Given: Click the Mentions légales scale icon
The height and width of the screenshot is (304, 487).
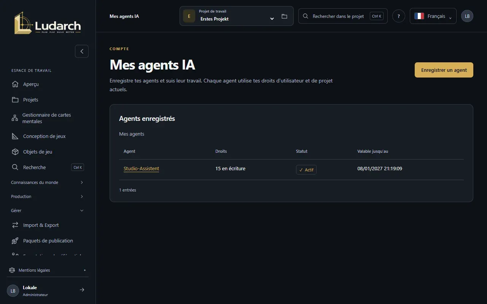Looking at the screenshot, I should 12,270.
